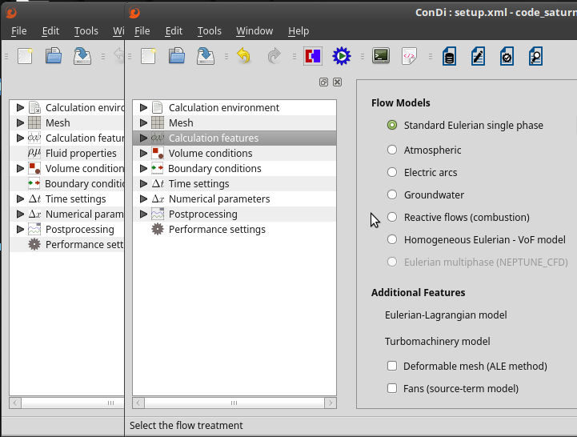Image resolution: width=577 pixels, height=437 pixels.
Task: Select the Atmospheric flow model
Action: (x=392, y=150)
